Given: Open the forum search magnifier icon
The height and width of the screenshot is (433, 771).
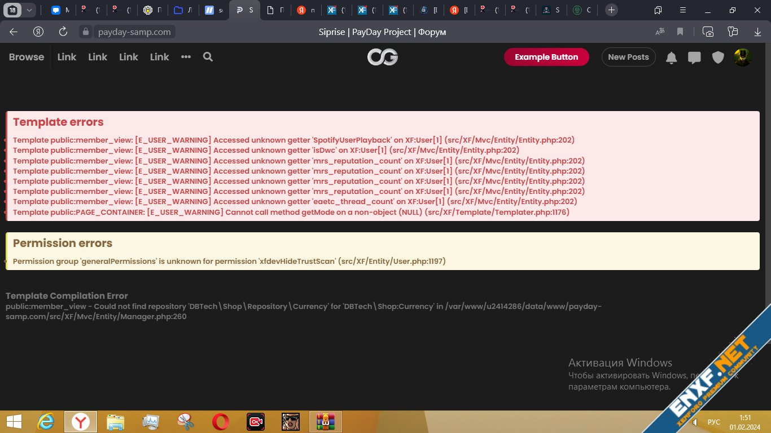Looking at the screenshot, I should tap(208, 57).
